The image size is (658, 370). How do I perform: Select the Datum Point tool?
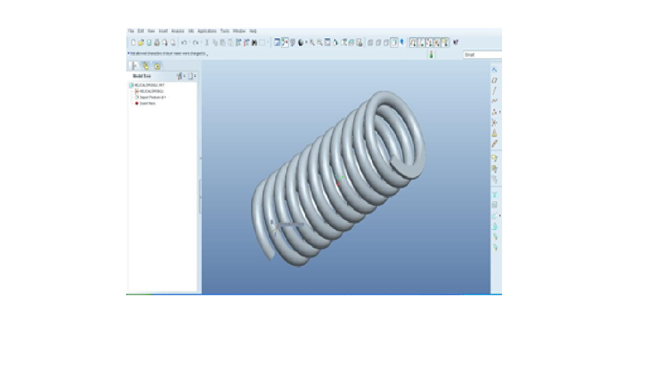coord(494,112)
